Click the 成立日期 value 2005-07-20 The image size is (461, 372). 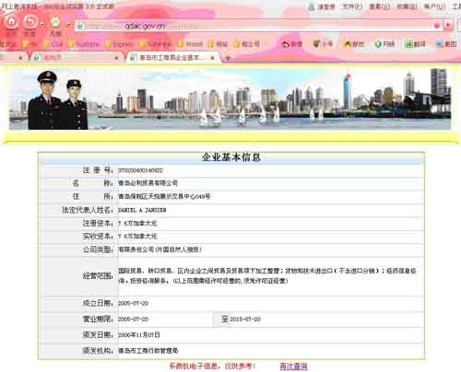pos(133,303)
